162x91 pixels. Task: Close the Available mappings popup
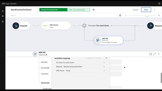[106, 58]
